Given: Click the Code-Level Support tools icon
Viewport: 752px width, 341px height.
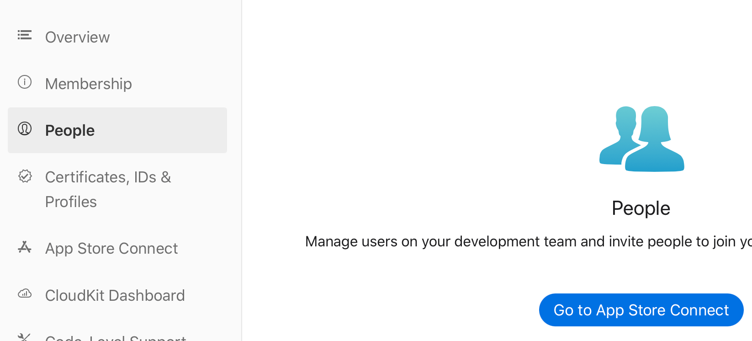Looking at the screenshot, I should (x=25, y=337).
